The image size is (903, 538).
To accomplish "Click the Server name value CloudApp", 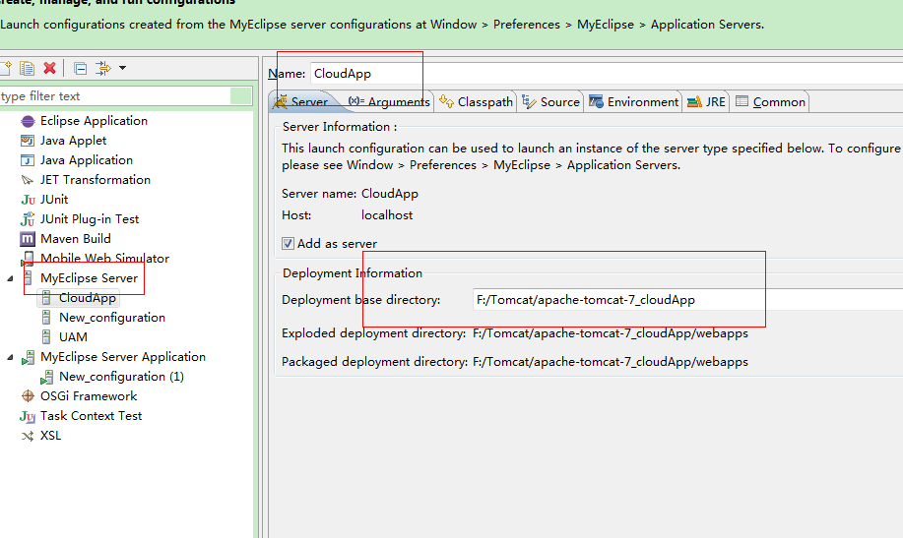I will coord(390,194).
